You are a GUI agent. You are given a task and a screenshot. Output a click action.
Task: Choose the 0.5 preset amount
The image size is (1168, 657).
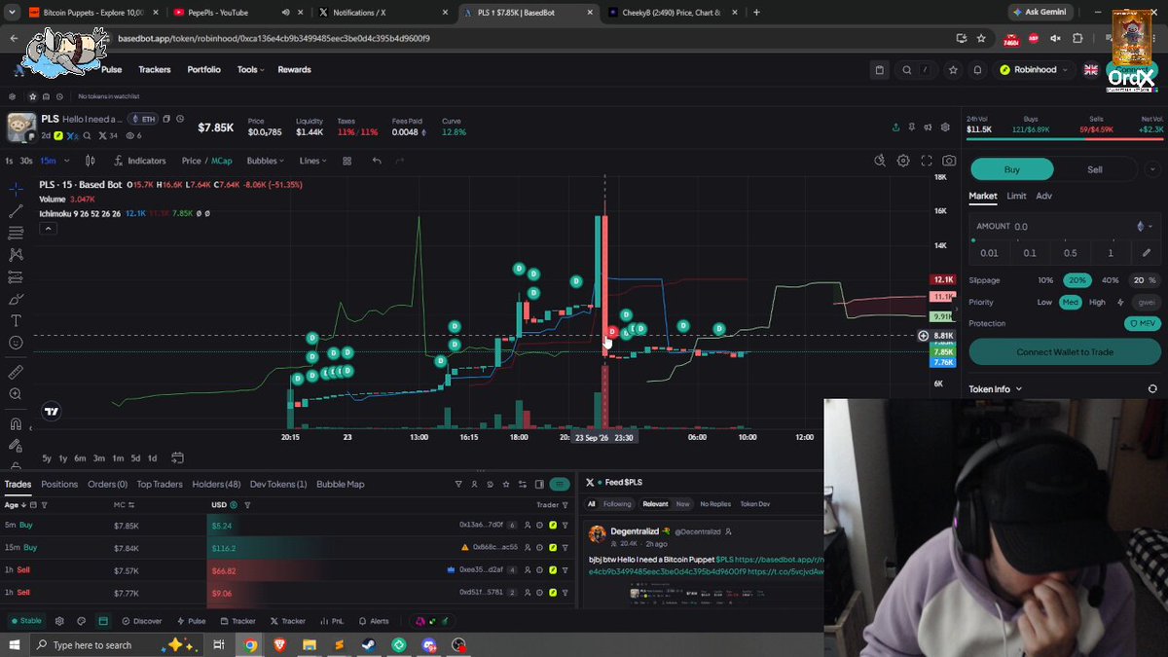1071,253
